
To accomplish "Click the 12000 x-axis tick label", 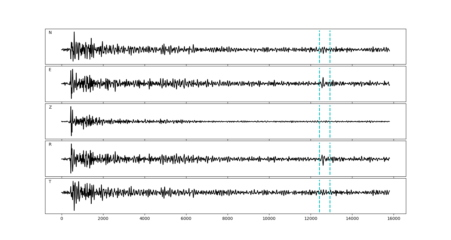I will pos(311,219).
